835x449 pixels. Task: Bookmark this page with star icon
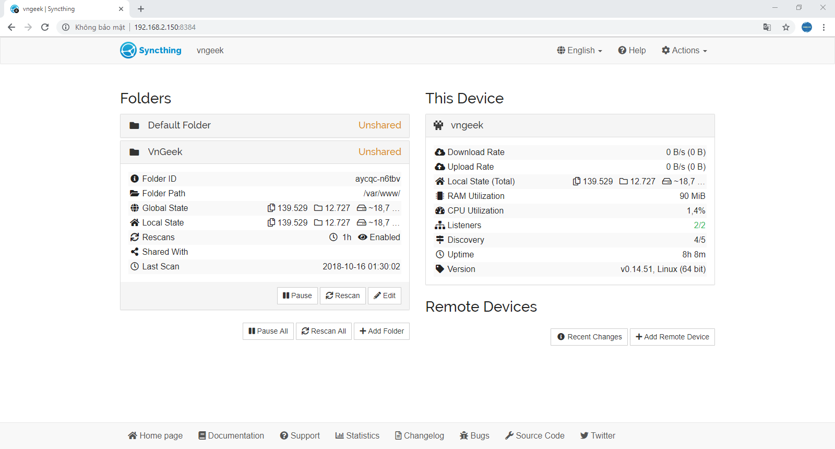click(x=786, y=27)
